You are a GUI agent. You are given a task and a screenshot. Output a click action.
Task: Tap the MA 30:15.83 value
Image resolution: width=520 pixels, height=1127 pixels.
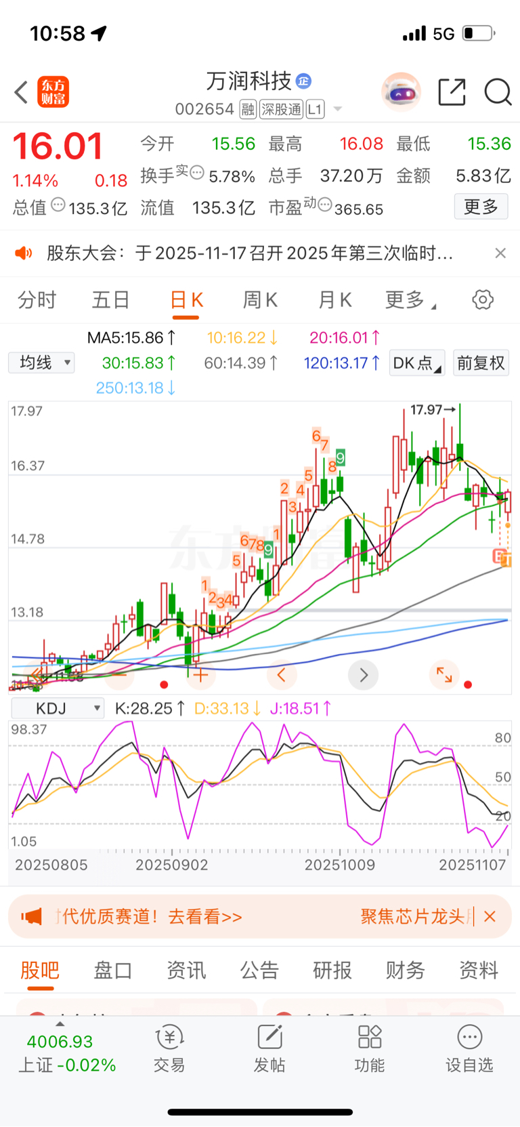(x=139, y=363)
